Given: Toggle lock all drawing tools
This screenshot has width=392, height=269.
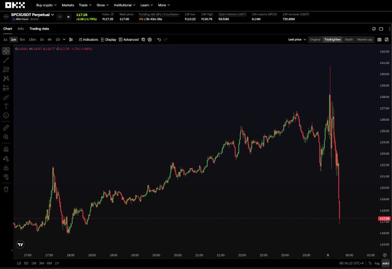Looking at the screenshot, I should [6, 168].
